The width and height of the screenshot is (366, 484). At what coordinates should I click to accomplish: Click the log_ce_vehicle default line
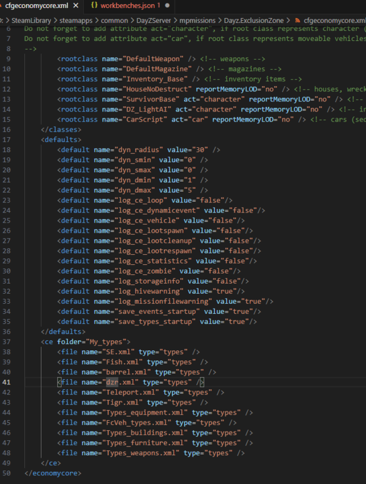pyautogui.click(x=151, y=220)
